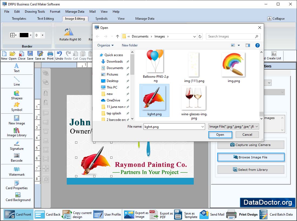Insert a Barcode
The height and width of the screenshot is (221, 297).
tap(17, 158)
